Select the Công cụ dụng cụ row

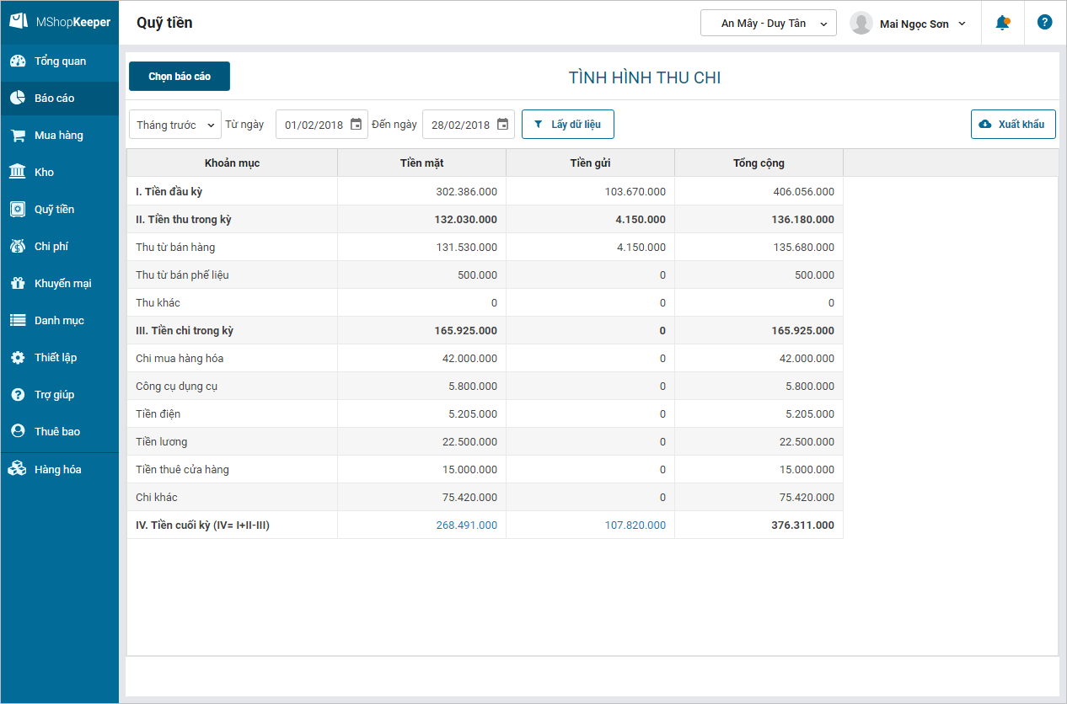[x=485, y=387]
